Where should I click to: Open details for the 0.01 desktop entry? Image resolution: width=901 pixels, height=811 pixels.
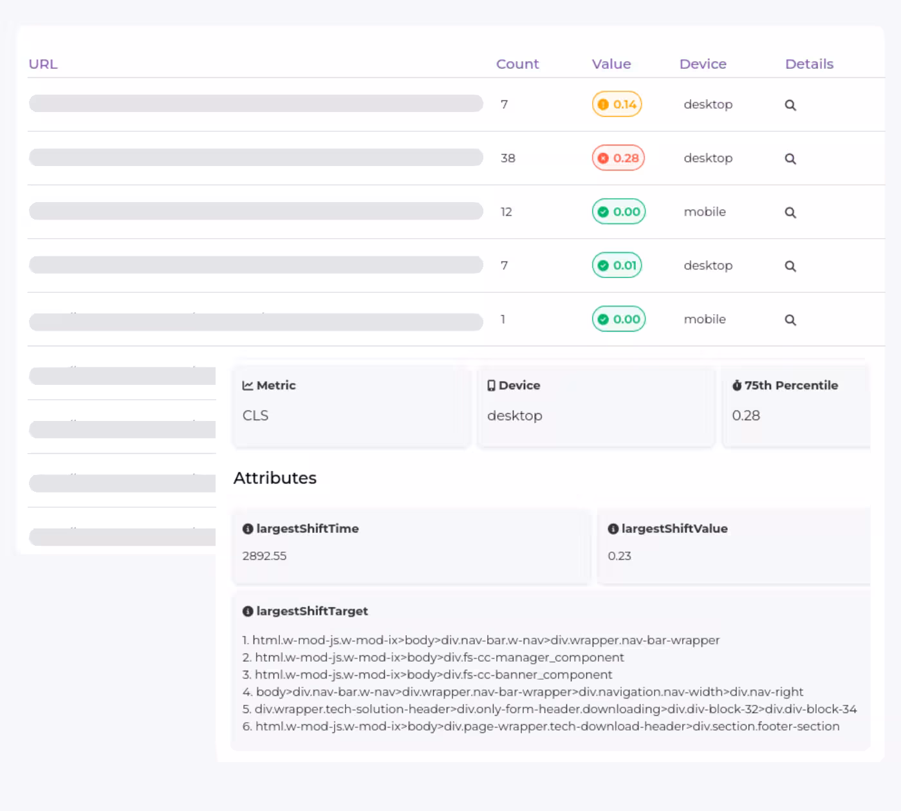pyautogui.click(x=790, y=266)
